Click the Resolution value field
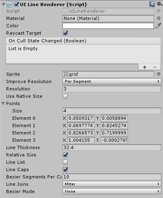 112,89
